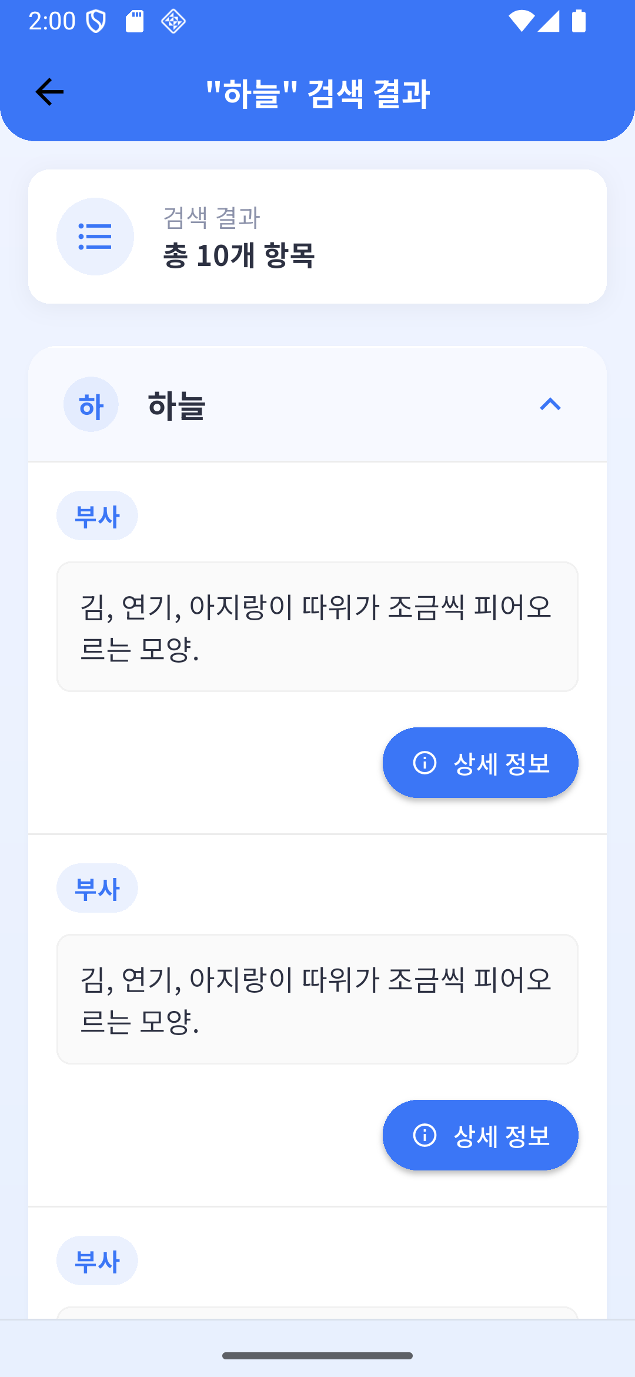635x1377 pixels.
Task: Tap the back arrow in the header
Action: [x=49, y=92]
